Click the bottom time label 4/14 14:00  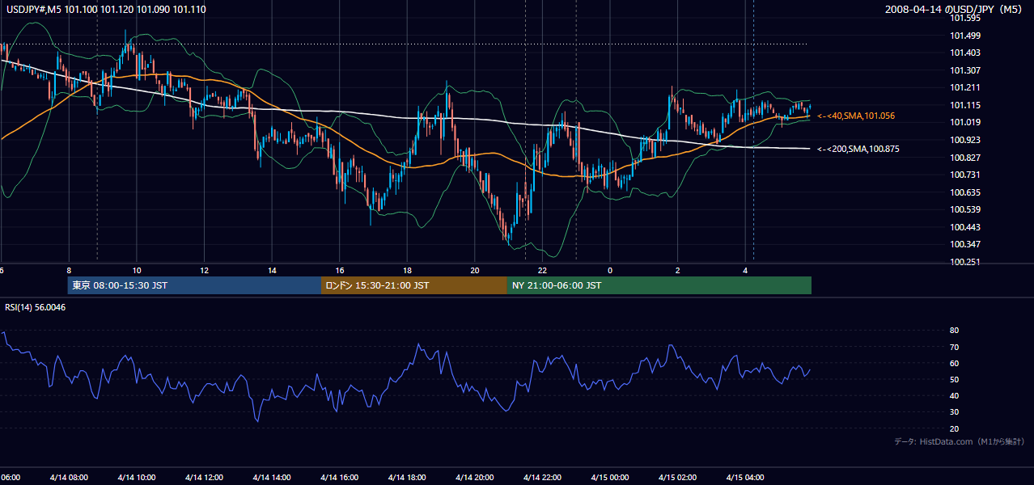(x=272, y=478)
